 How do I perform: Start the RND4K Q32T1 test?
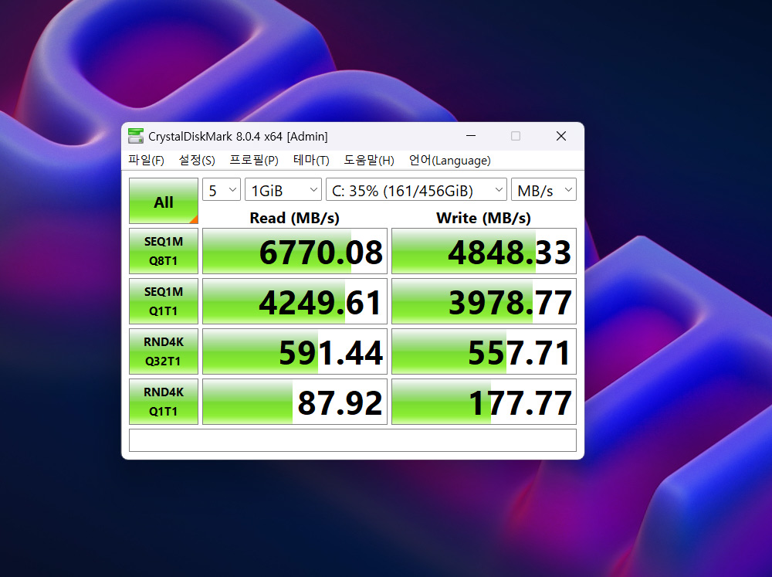click(164, 351)
